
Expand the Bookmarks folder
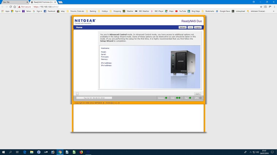pyautogui.click(x=208, y=11)
